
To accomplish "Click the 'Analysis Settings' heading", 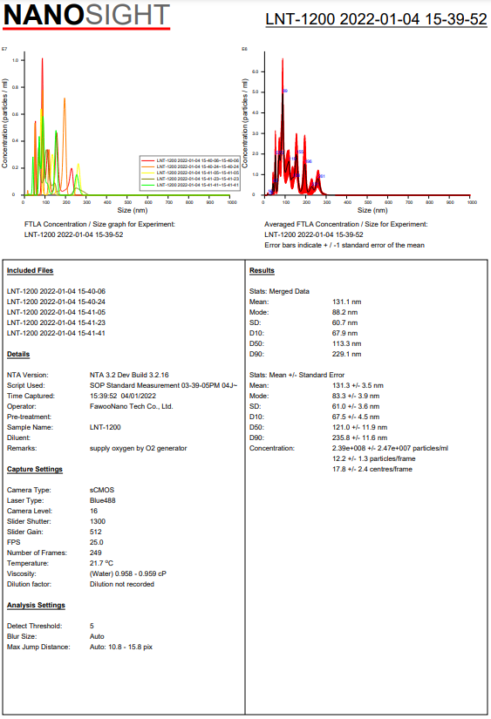I will click(x=36, y=606).
